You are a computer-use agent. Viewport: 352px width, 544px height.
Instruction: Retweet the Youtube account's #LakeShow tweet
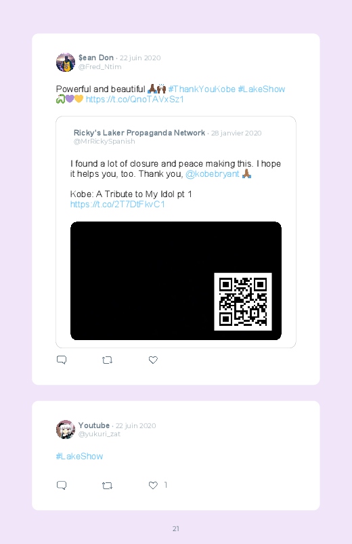pyautogui.click(x=107, y=485)
